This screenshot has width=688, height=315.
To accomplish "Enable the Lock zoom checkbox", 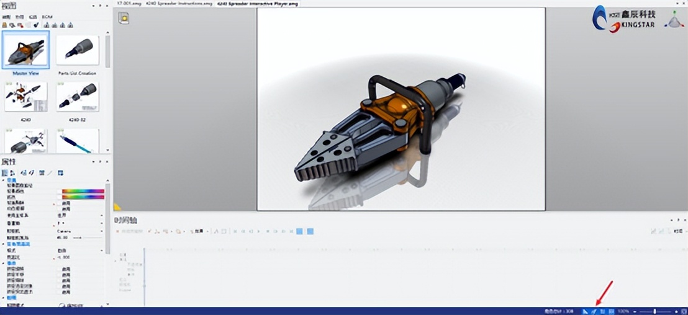I will click(59, 280).
